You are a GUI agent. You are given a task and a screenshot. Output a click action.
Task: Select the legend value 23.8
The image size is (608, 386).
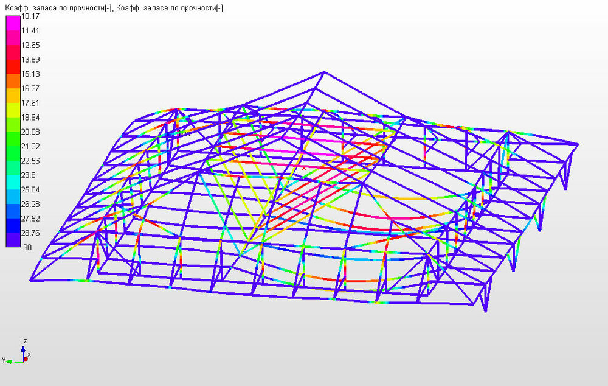29,175
